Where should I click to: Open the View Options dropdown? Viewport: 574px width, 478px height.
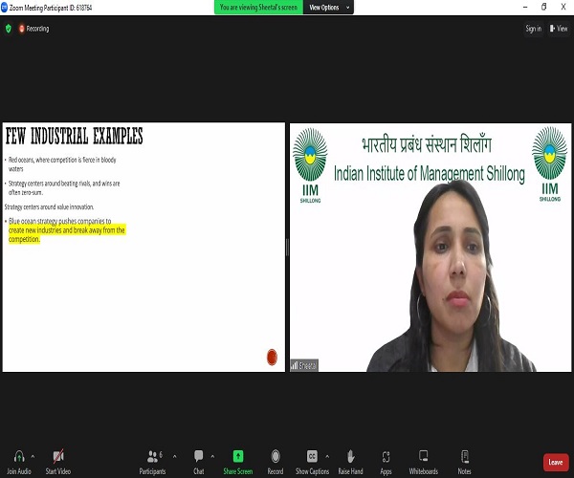pos(328,8)
